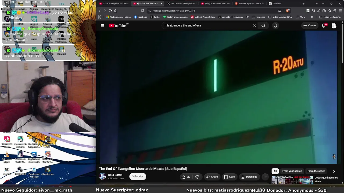
Task: Open PRAGMATA desktop shortcut
Action: click(x=20, y=171)
